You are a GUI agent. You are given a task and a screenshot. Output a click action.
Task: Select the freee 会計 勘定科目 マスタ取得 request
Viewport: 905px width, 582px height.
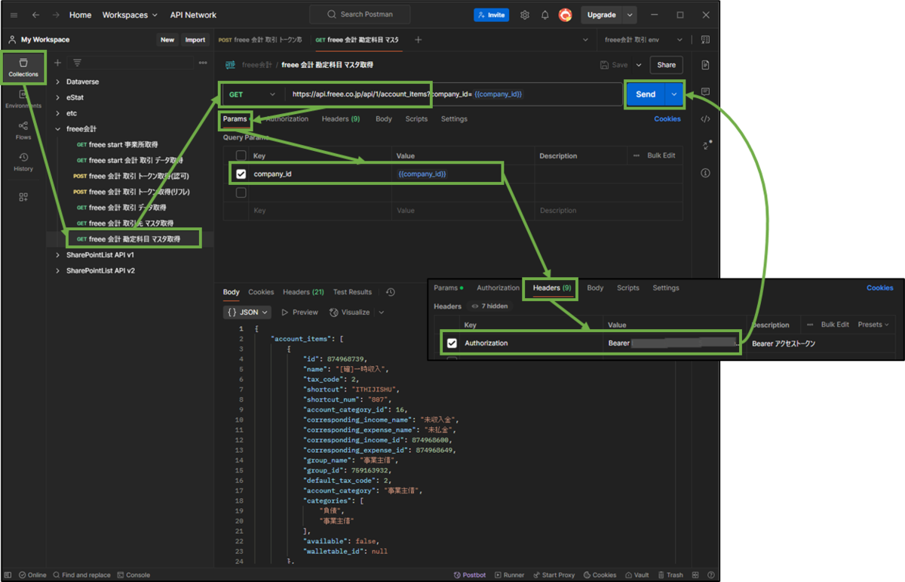click(134, 239)
